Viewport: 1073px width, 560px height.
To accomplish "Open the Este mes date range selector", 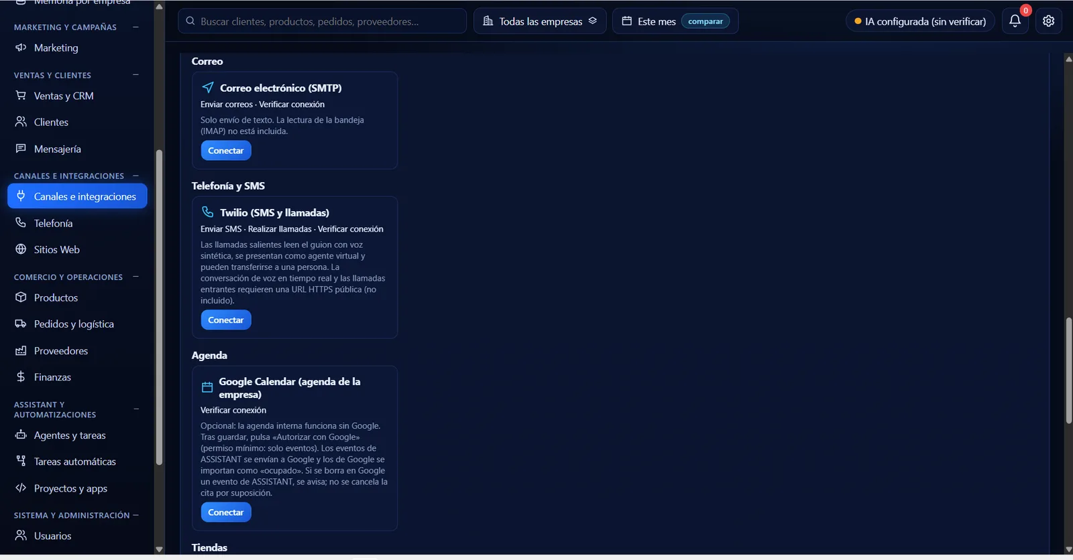I will (x=675, y=21).
